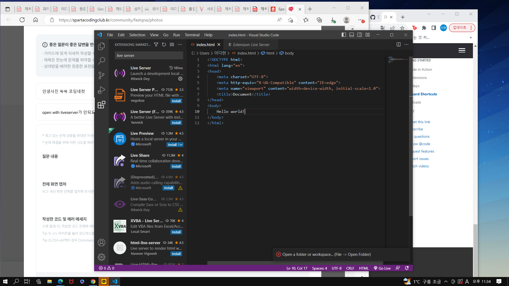Viewport: 509px width, 286px height.
Task: Open Windows Start menu
Action: coord(5,281)
